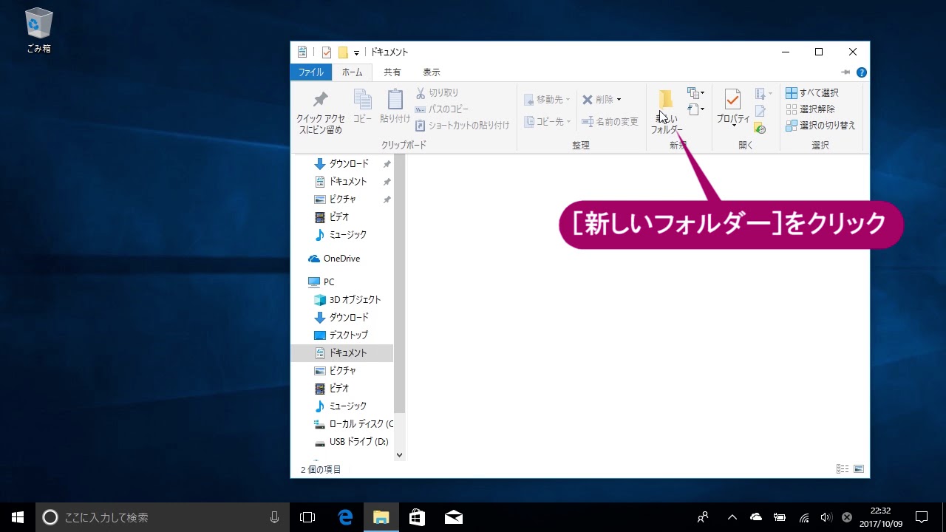Switch to the Share (共有) tab
The height and width of the screenshot is (532, 946).
pos(392,72)
